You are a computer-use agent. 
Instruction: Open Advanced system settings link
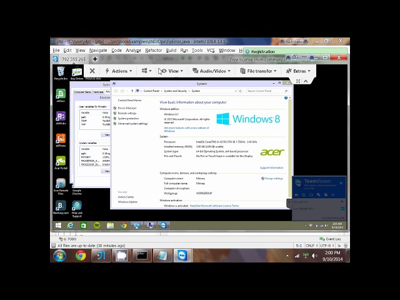click(x=132, y=124)
